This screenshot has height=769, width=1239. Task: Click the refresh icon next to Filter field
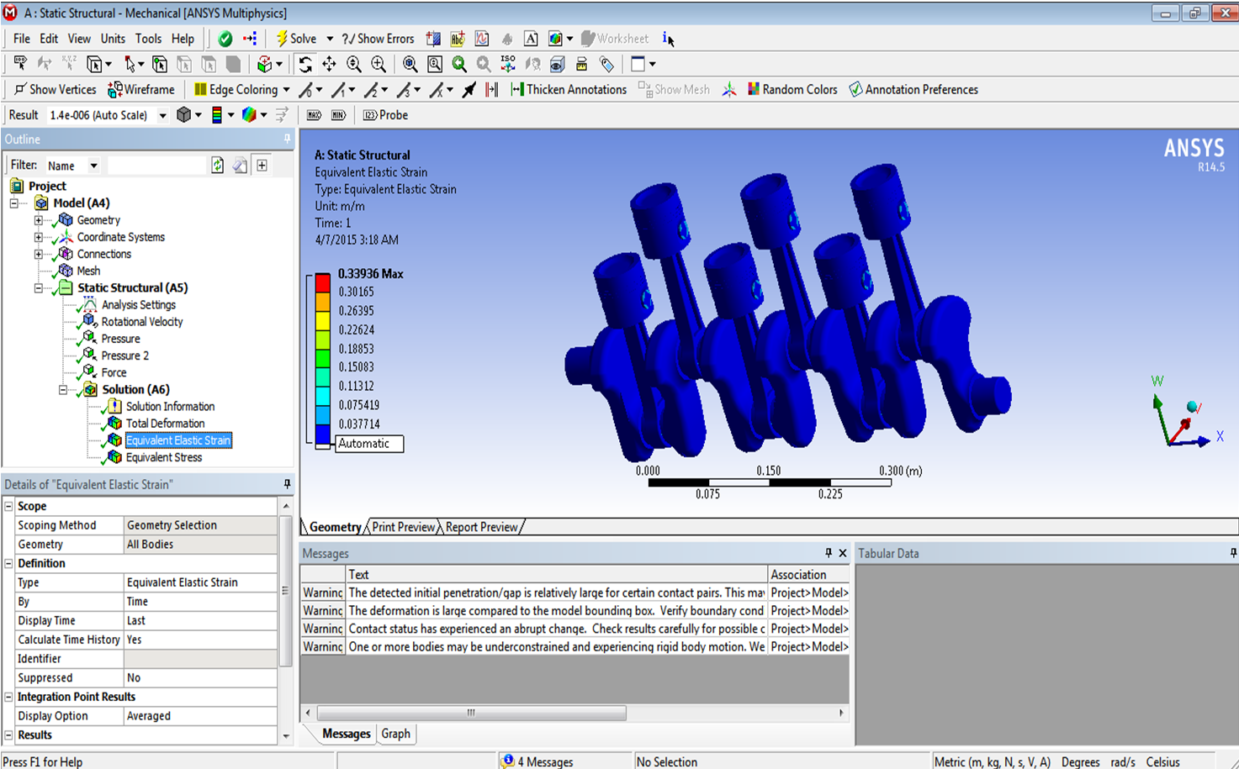point(218,166)
